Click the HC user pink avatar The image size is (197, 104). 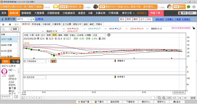(4, 72)
